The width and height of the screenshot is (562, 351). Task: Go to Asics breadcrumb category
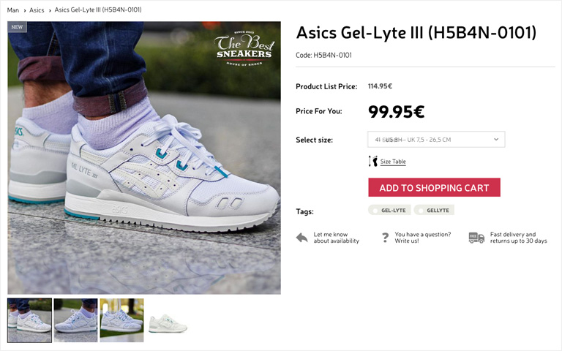tap(37, 10)
